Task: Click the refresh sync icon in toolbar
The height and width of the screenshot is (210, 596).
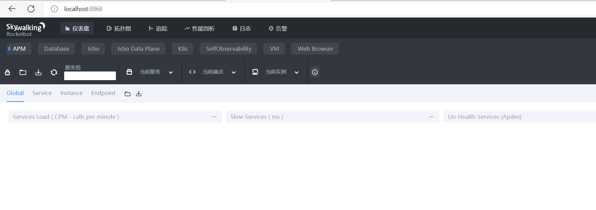Action: (54, 72)
